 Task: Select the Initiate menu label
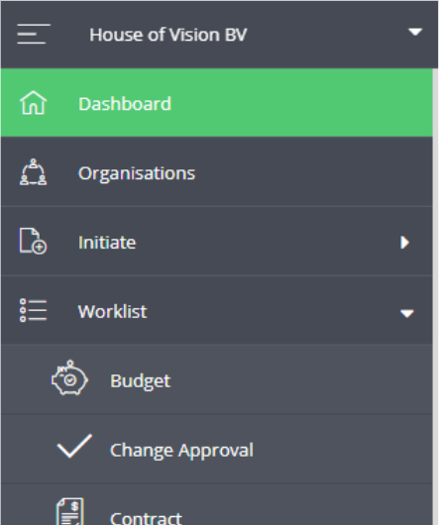tap(107, 243)
